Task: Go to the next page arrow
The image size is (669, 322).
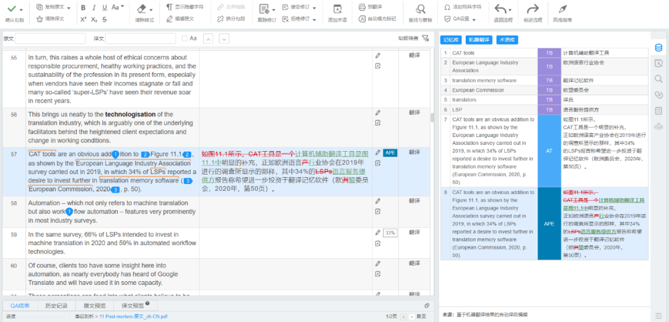Action: [x=411, y=316]
